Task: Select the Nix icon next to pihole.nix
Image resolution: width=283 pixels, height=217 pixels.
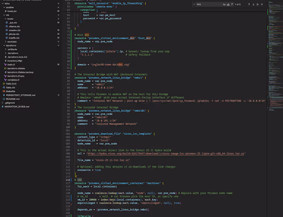Action: click(7, 34)
